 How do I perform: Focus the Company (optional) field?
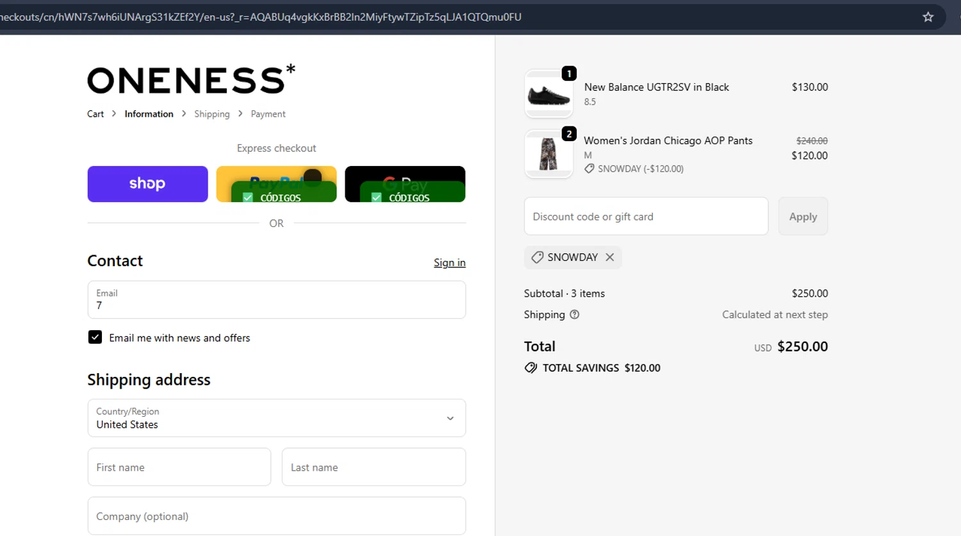(x=277, y=516)
